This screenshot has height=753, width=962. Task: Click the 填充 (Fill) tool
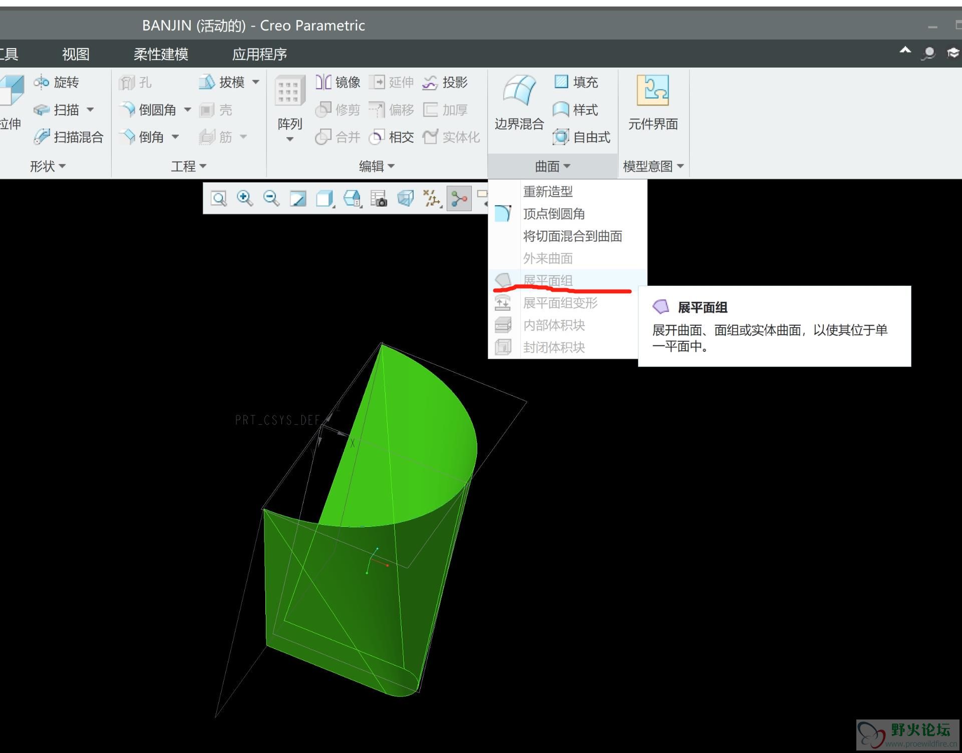pyautogui.click(x=576, y=82)
